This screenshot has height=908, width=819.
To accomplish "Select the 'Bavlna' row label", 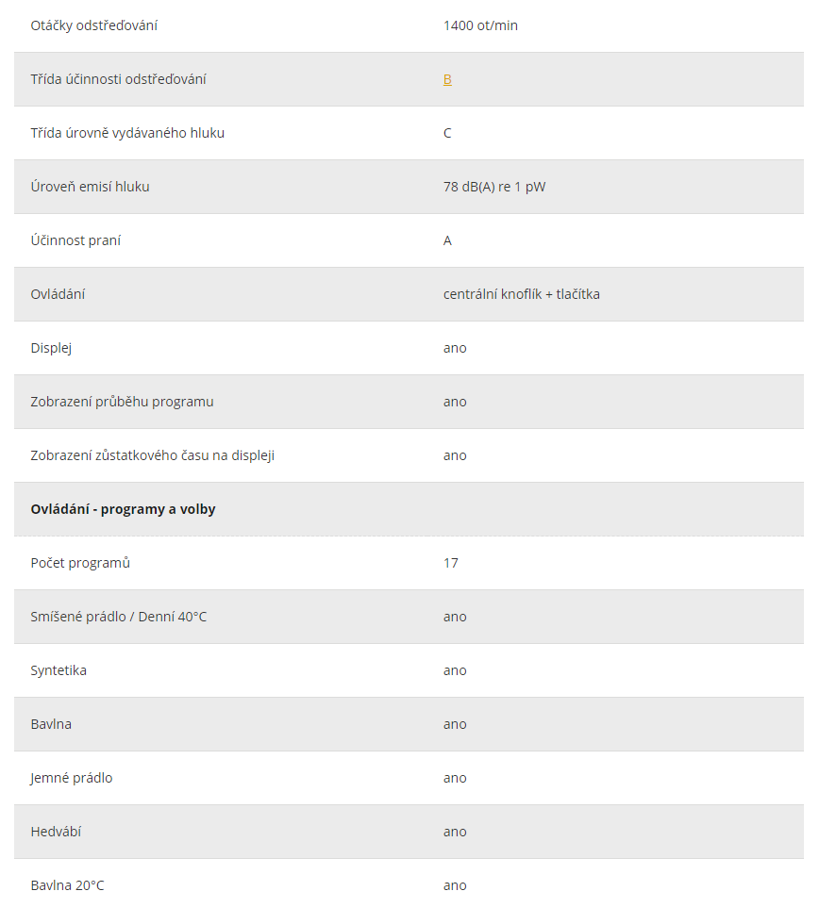I will point(51,724).
